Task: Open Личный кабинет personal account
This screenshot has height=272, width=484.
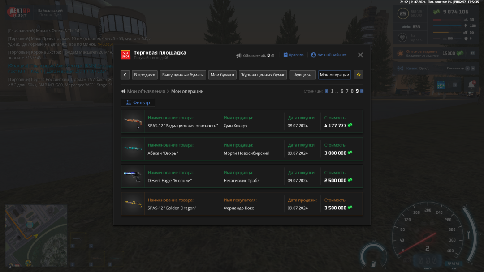Action: coord(329,55)
